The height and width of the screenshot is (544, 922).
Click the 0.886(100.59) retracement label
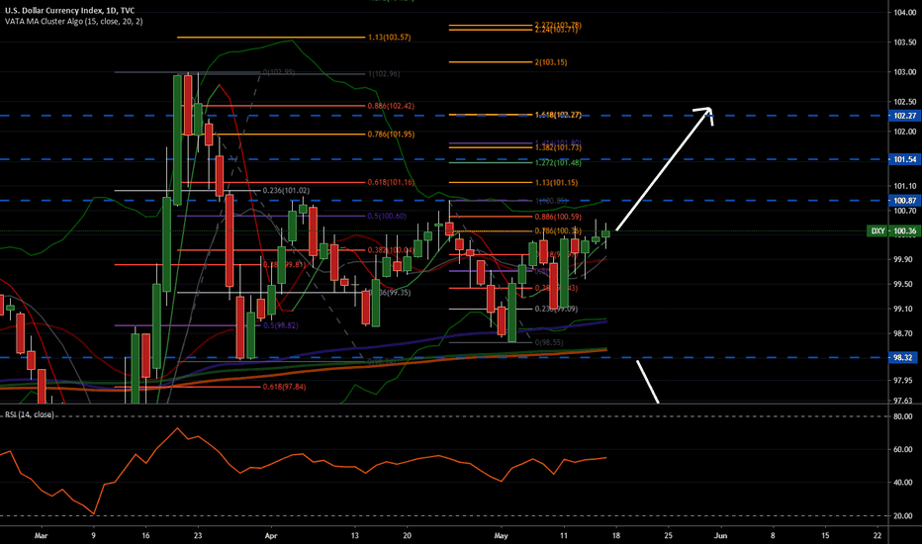[558, 217]
